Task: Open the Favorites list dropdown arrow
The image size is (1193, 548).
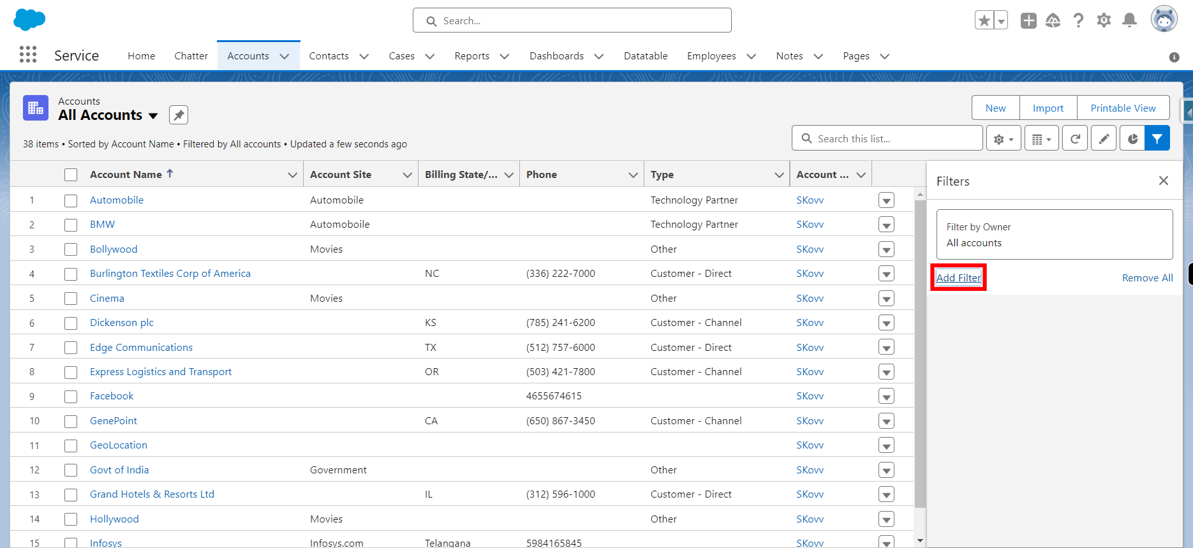Action: pos(1001,20)
